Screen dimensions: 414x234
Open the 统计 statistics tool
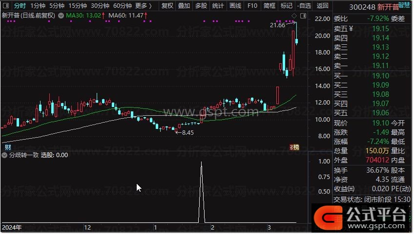pos(218,5)
